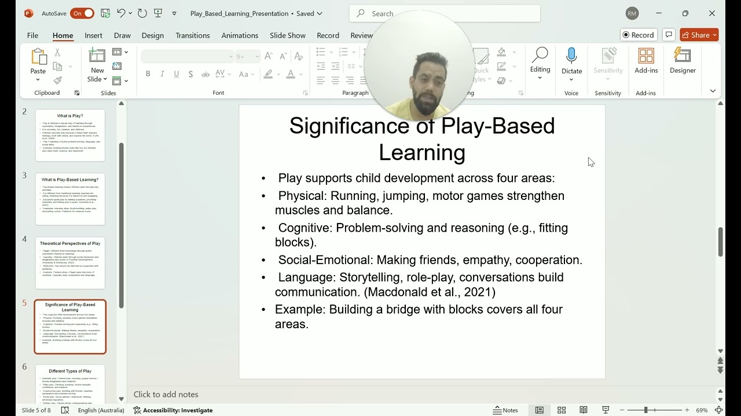Toggle Bold formatting
The image size is (741, 416).
pos(148,74)
